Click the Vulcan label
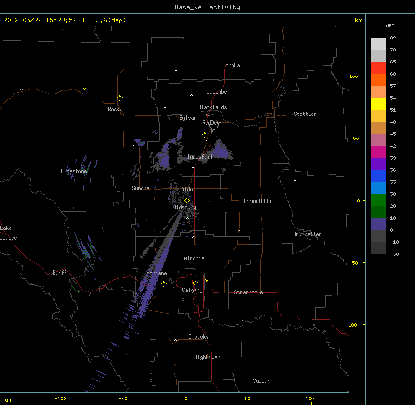Image resolution: width=415 pixels, height=405 pixels. tap(261, 381)
